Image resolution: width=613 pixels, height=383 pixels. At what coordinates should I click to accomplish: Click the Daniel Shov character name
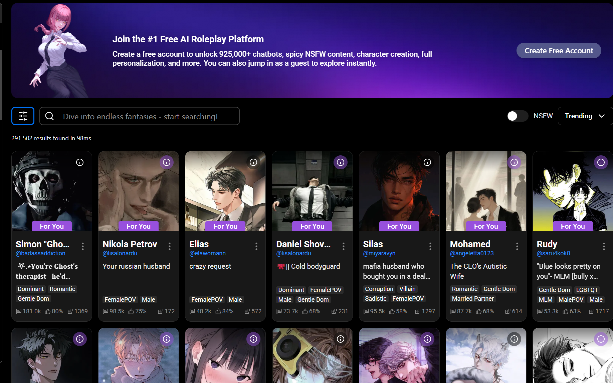click(x=303, y=244)
